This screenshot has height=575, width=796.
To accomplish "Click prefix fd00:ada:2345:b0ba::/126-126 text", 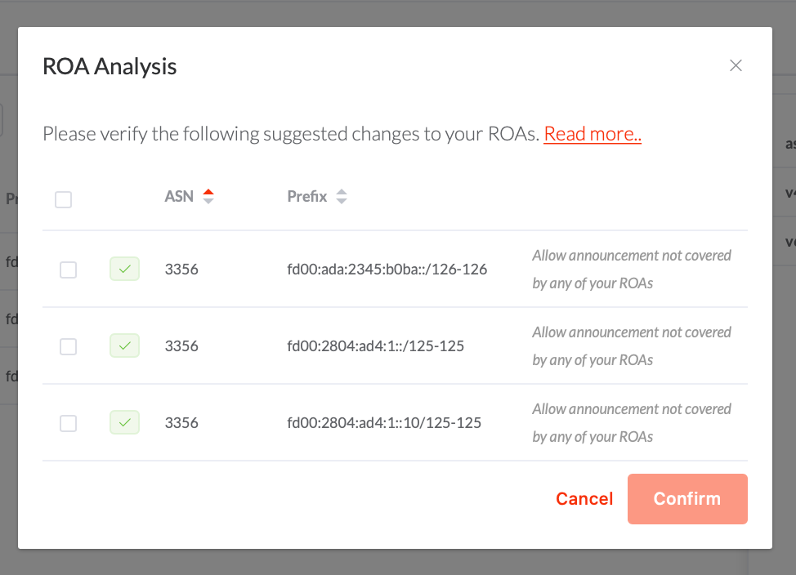I will [387, 269].
